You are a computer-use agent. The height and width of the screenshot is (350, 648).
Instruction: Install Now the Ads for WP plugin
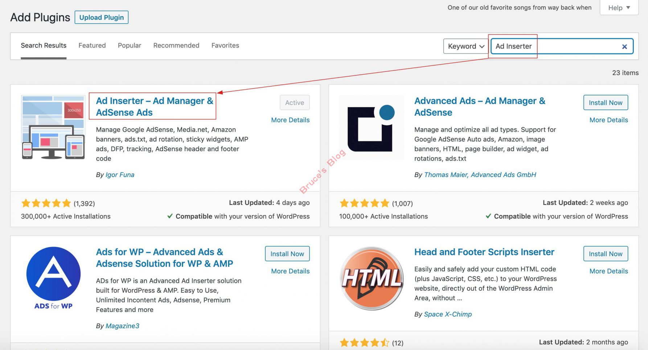click(x=287, y=254)
